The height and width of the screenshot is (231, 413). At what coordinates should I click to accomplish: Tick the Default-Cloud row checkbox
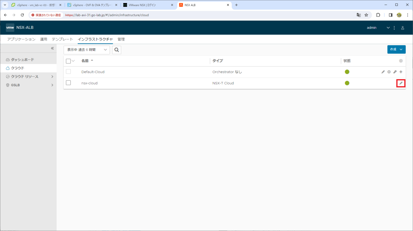68,72
